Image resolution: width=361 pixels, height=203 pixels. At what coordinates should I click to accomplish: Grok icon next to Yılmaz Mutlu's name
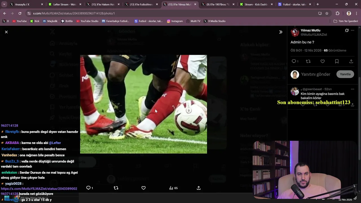point(347,30)
